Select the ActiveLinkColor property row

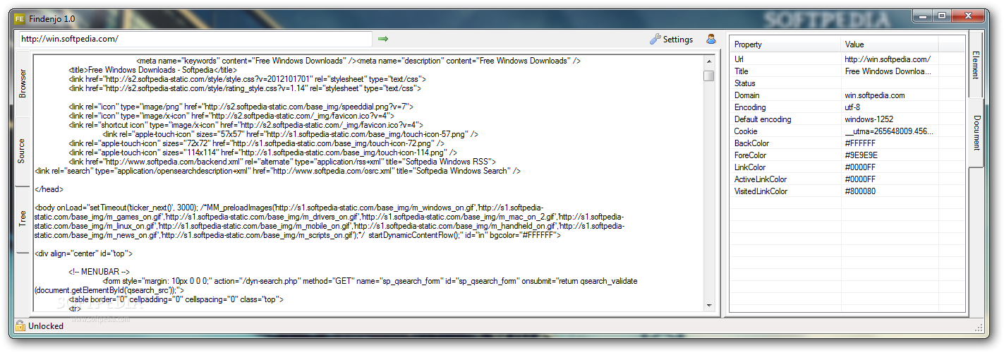847,179
